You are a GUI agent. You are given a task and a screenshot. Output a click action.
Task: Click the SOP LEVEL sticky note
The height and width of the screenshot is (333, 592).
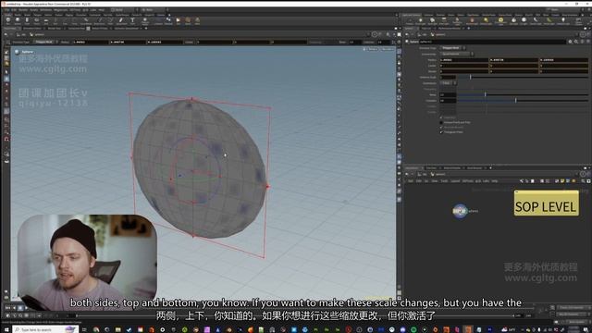click(x=546, y=203)
